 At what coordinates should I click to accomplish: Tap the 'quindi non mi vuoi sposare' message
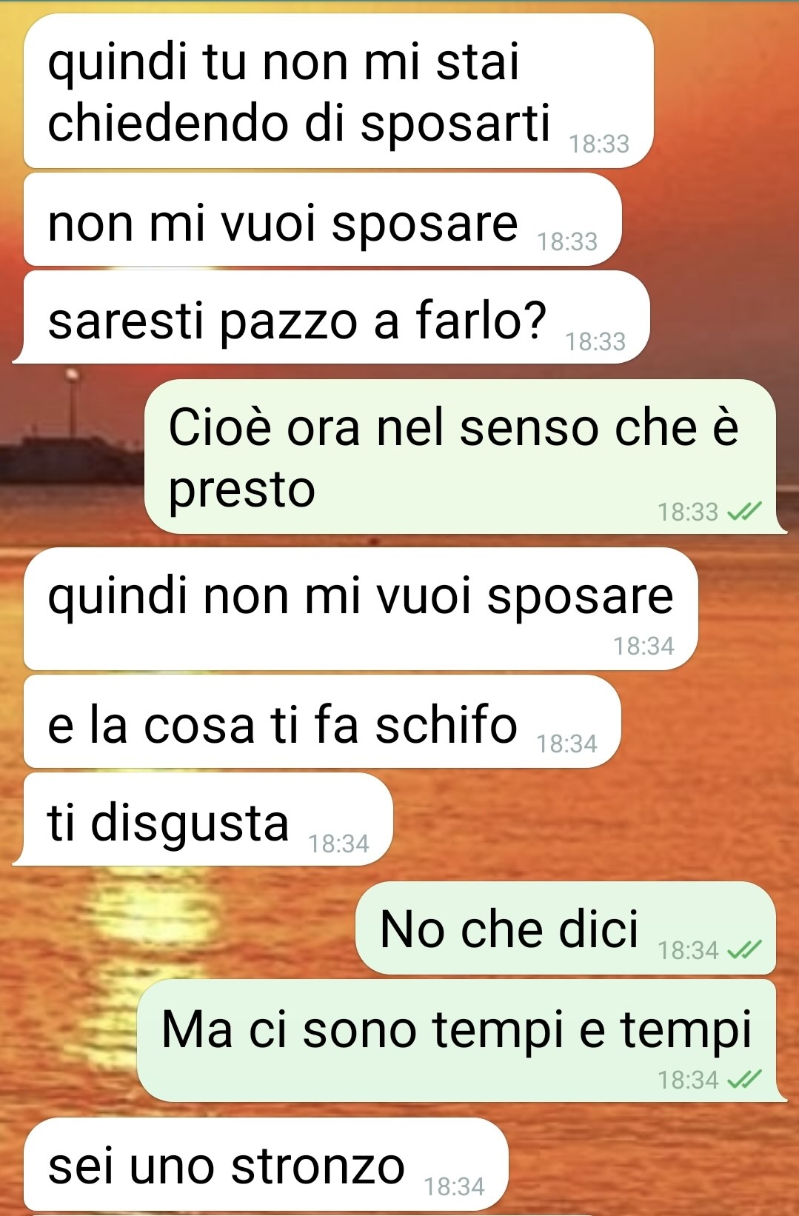coord(361,609)
